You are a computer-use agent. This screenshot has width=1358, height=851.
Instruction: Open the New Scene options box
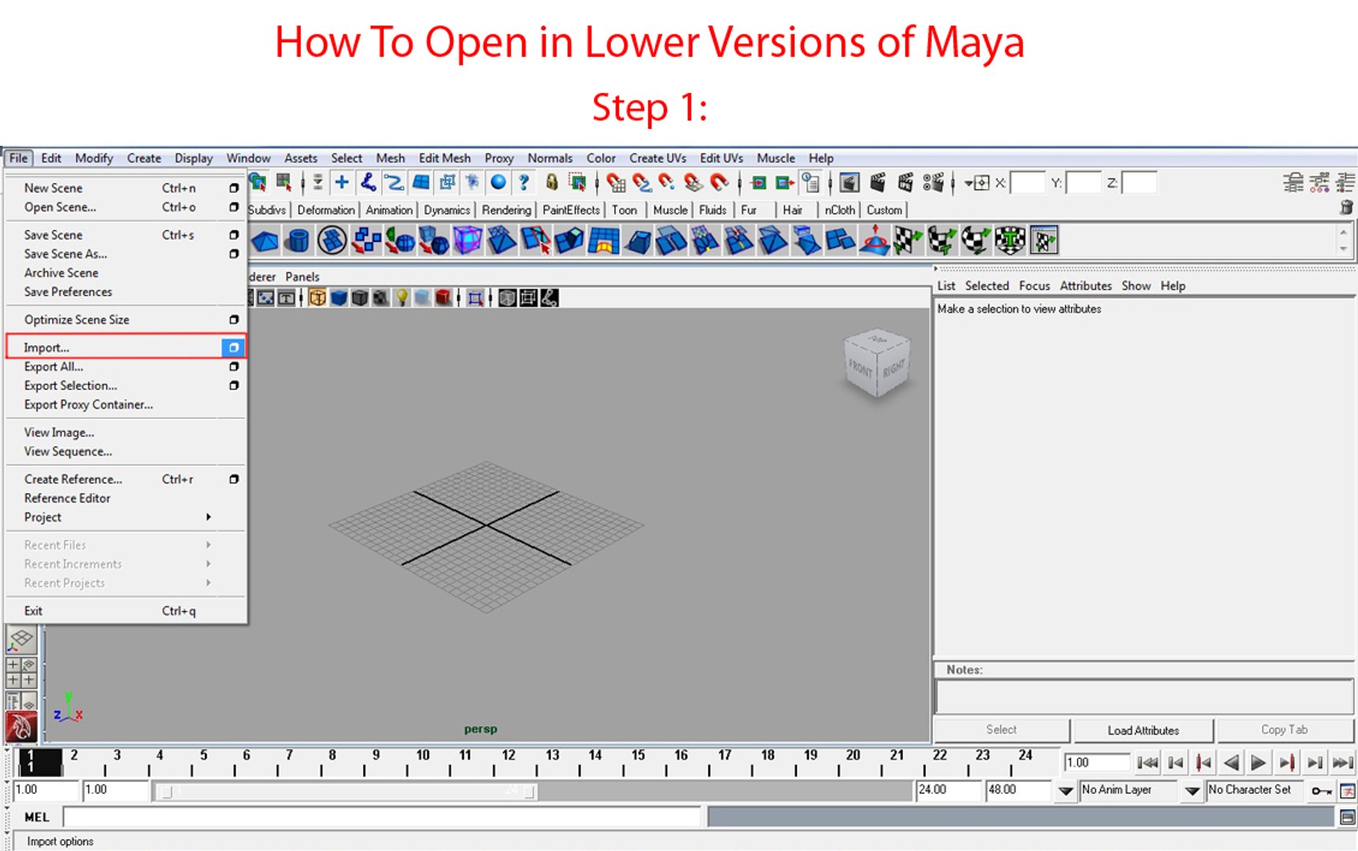(x=234, y=188)
